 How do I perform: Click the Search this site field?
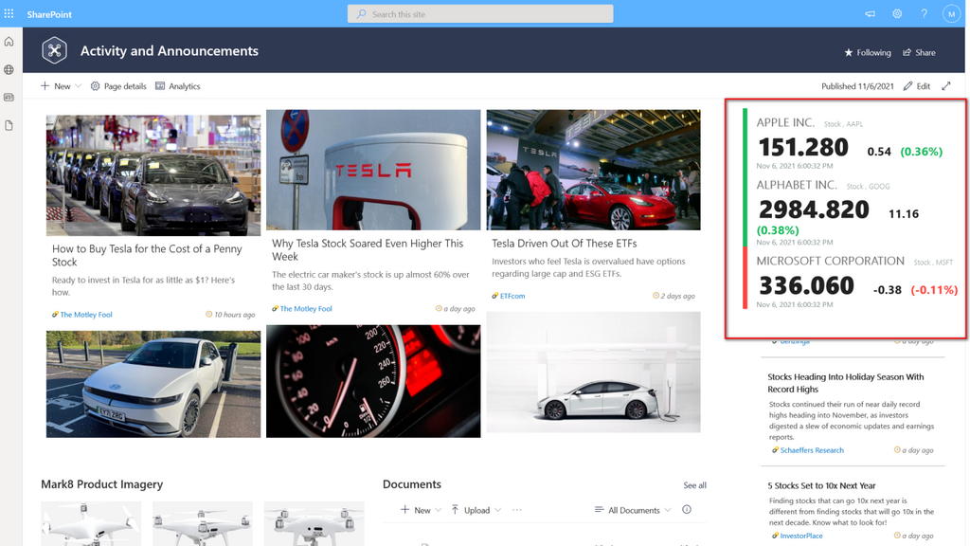point(480,13)
